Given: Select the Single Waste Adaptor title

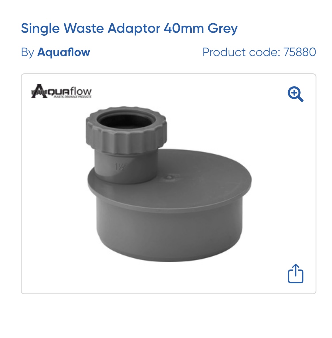Looking at the screenshot, I should point(129,28).
